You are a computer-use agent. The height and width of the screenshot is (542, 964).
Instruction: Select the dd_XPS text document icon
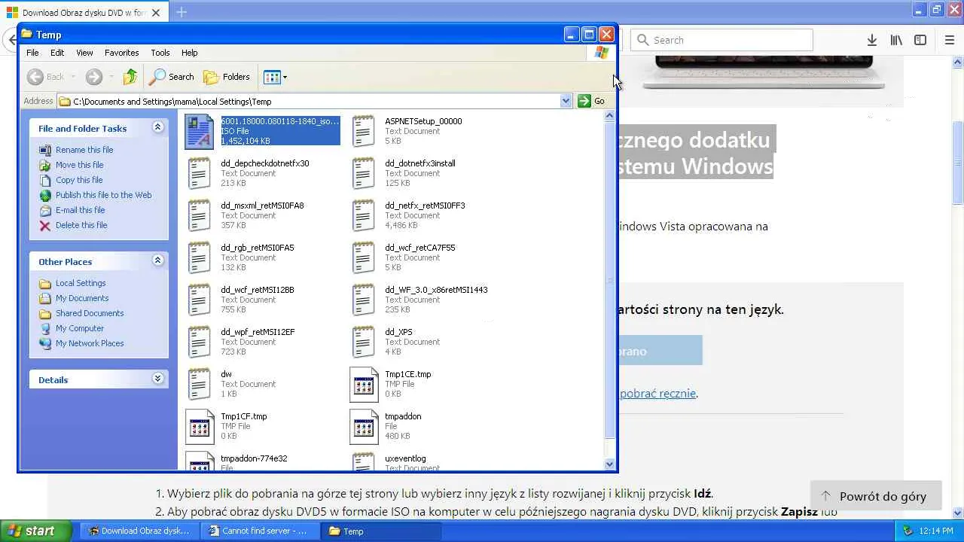pyautogui.click(x=364, y=342)
